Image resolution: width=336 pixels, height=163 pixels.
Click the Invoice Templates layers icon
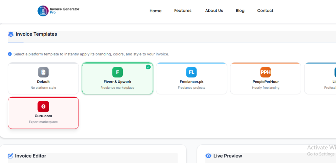[11, 34]
